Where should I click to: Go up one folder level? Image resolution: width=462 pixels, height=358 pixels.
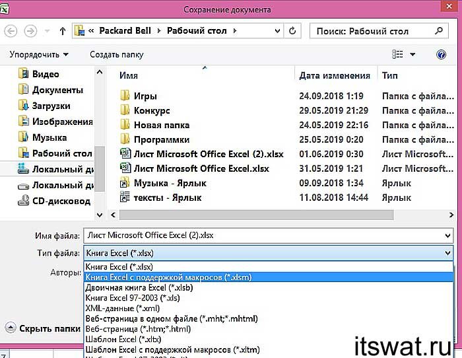coord(63,31)
